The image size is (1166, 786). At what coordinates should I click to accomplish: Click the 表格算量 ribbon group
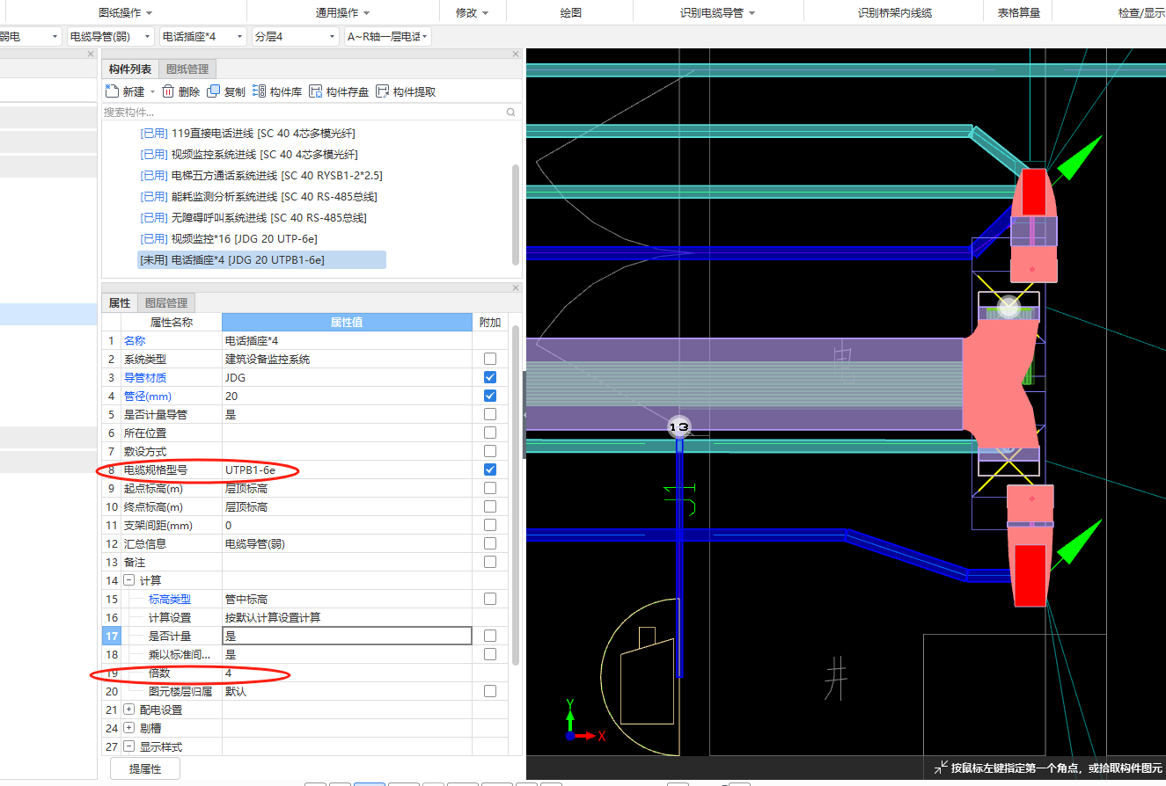(x=1018, y=13)
